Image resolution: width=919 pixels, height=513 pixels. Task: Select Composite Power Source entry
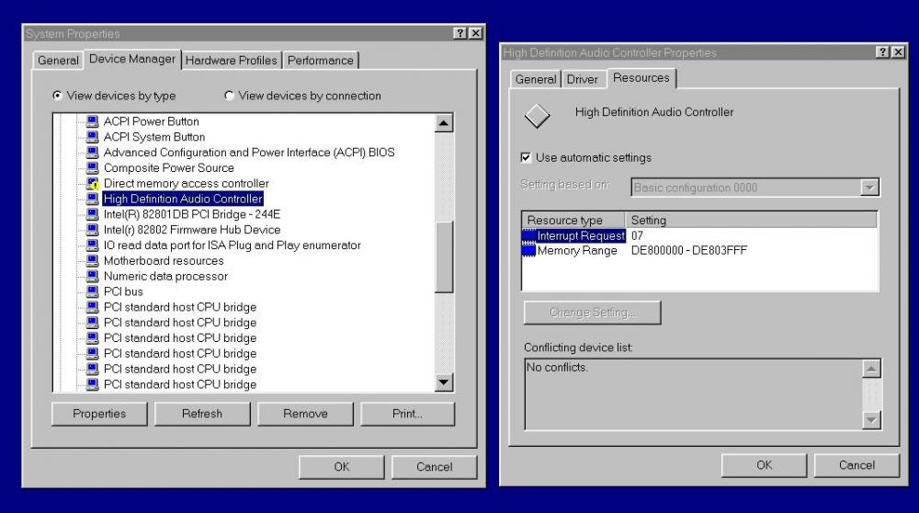click(169, 167)
